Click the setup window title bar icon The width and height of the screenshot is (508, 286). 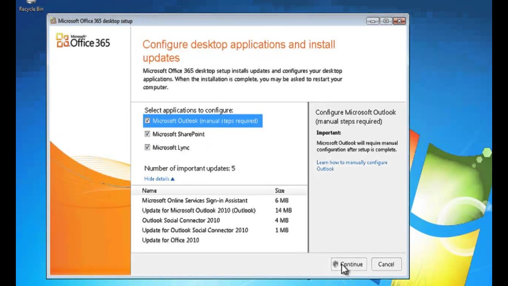(53, 21)
